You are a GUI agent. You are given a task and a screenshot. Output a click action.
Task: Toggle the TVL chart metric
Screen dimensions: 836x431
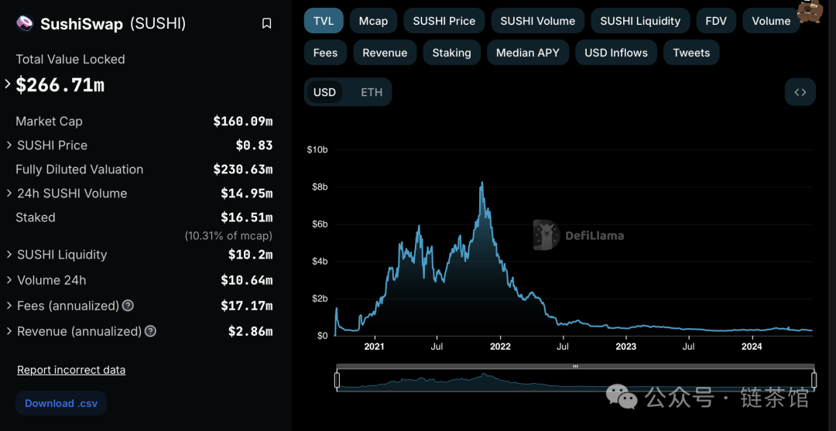tap(324, 21)
